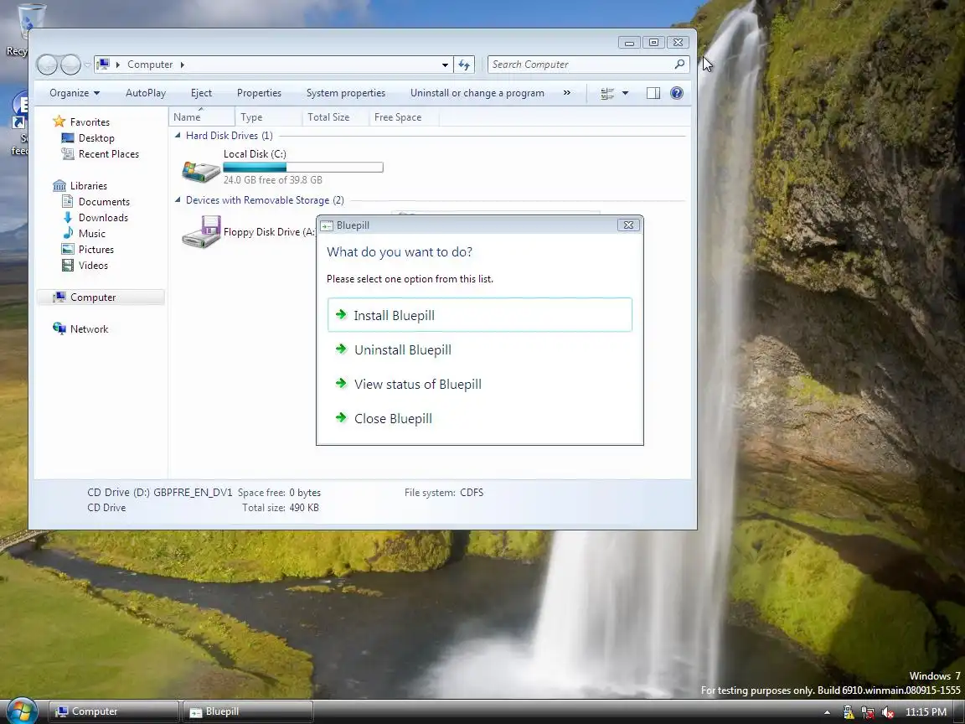This screenshot has height=724, width=965.
Task: Switch to Computer taskbar button
Action: click(113, 711)
